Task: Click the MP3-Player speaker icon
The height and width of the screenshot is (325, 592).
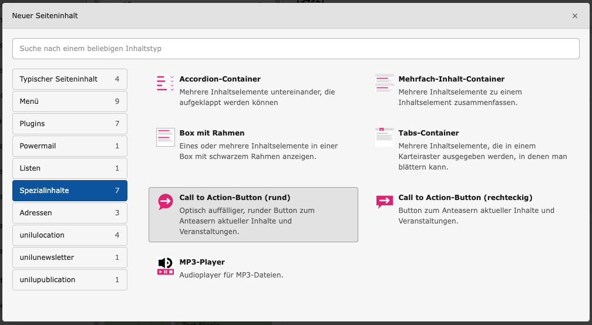Action: pos(166,266)
